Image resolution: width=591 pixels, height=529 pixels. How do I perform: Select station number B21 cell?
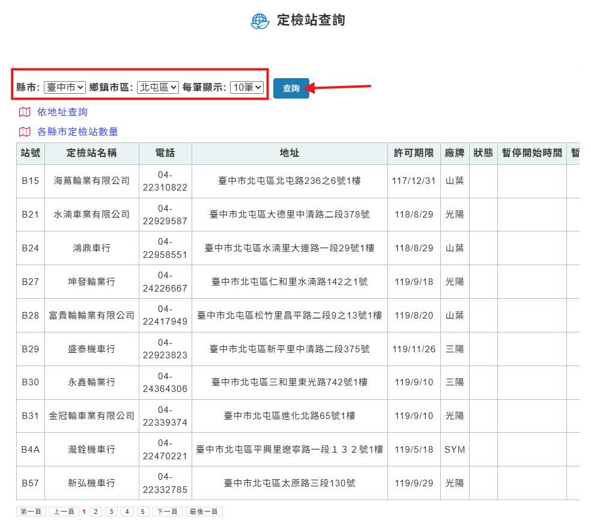coord(31,215)
